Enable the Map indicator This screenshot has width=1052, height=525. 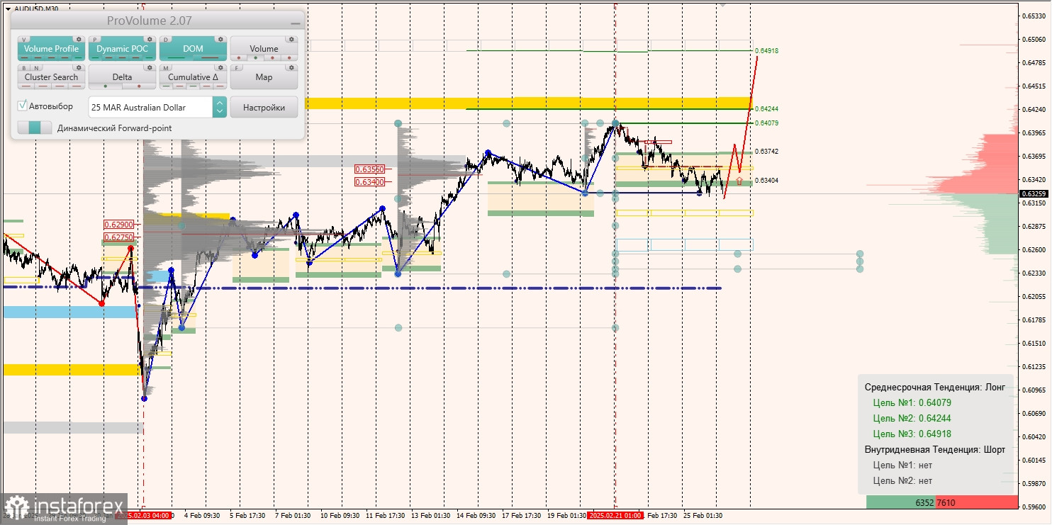pos(264,77)
